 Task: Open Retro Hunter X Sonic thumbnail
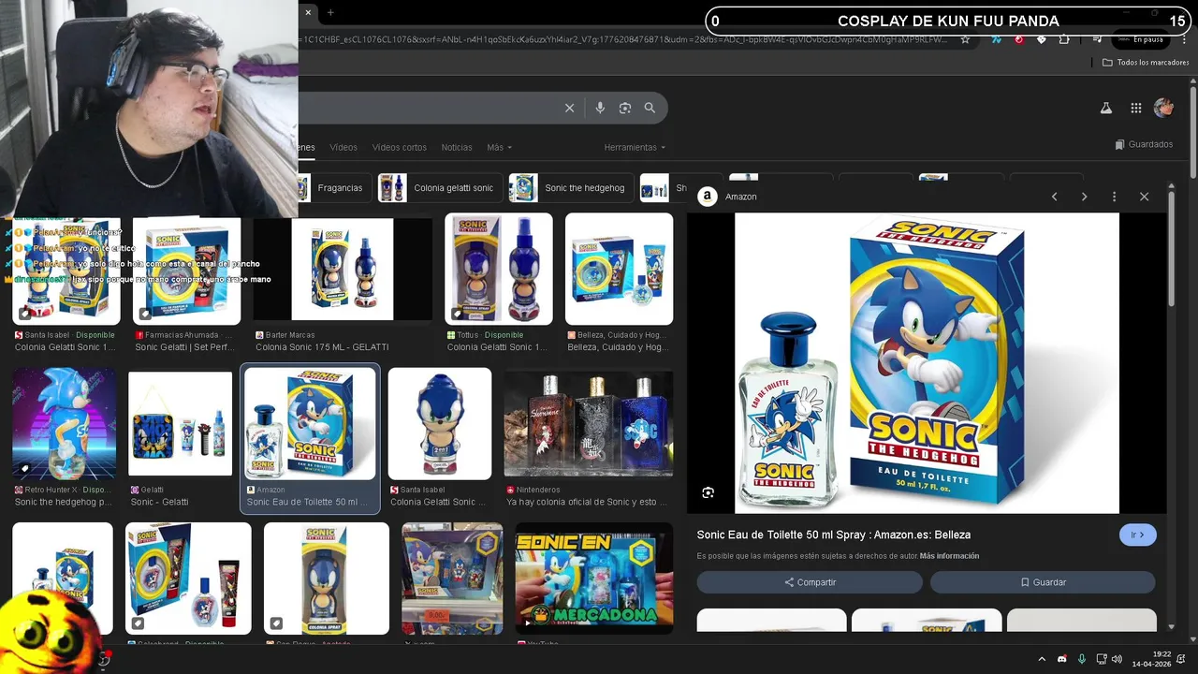pyautogui.click(x=65, y=423)
